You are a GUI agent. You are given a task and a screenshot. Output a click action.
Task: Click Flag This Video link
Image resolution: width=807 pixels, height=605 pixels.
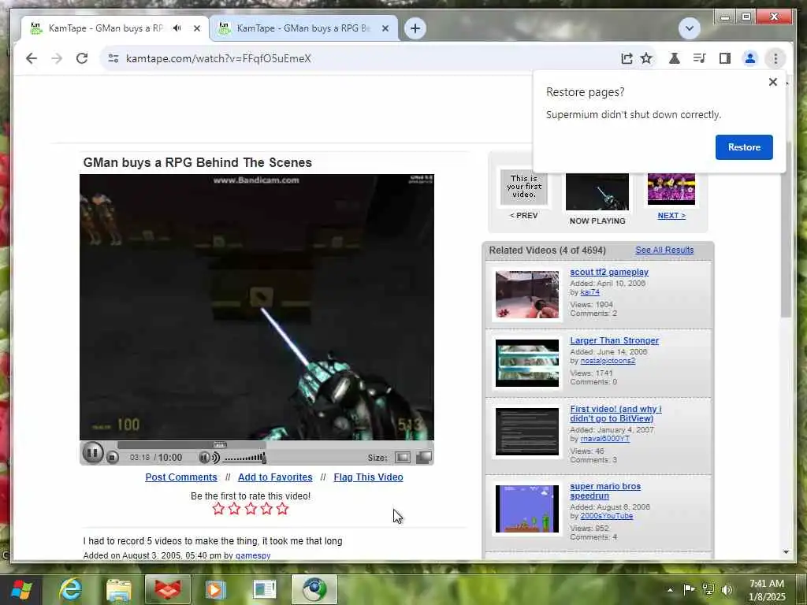368,477
